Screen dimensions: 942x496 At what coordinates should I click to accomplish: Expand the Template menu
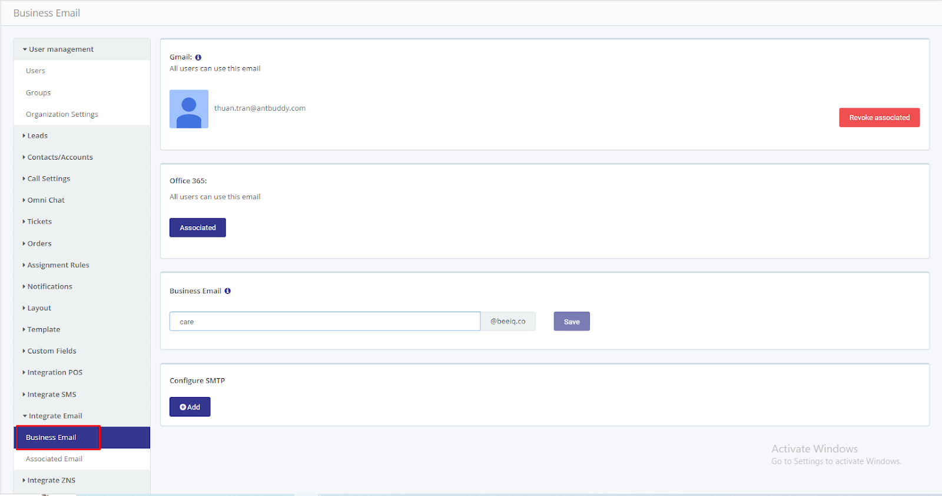[x=82, y=329]
